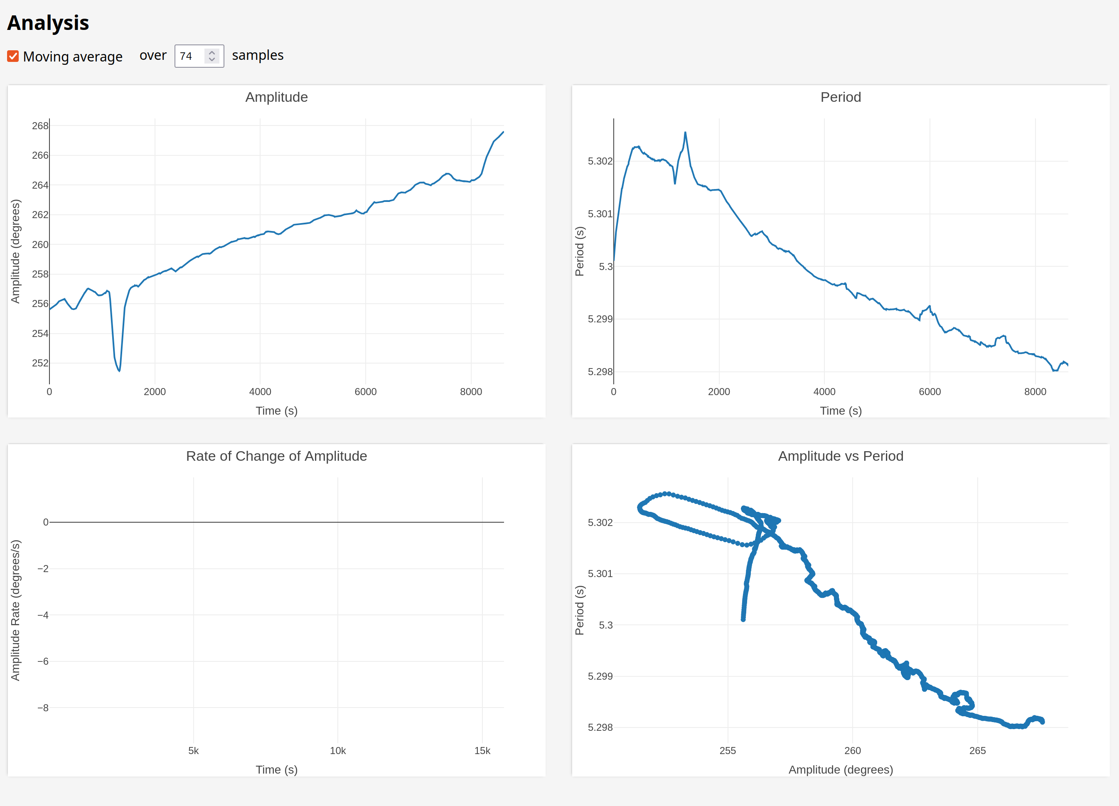The image size is (1119, 806).
Task: Click the highest spike on Period curve
Action: point(685,133)
